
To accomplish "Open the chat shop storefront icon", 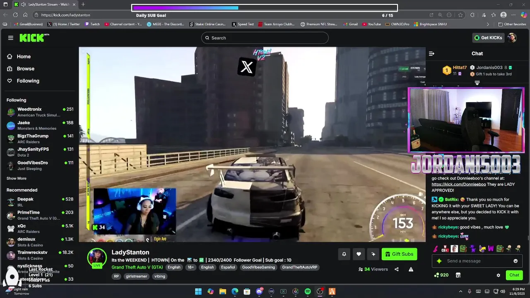I will [458, 275].
